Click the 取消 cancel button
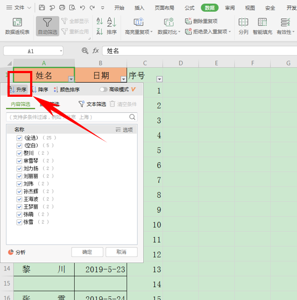This screenshot has width=297, height=300. coord(122,252)
